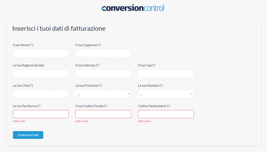The image size is (267, 152).
Task: Focus the Nome input field
Action: tap(41, 53)
